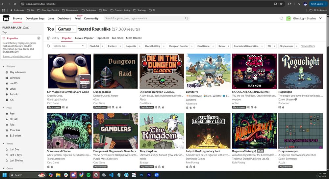Reload the page in the browser
The height and width of the screenshot is (179, 329).
(x=15, y=4)
